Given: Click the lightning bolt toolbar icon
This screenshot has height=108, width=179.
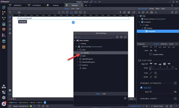Looking at the screenshot, I should click(x=120, y=12).
